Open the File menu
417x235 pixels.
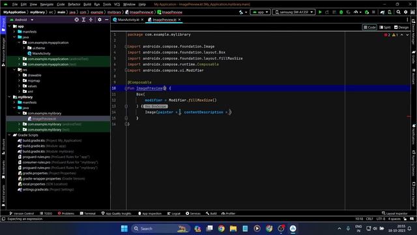tap(15, 5)
